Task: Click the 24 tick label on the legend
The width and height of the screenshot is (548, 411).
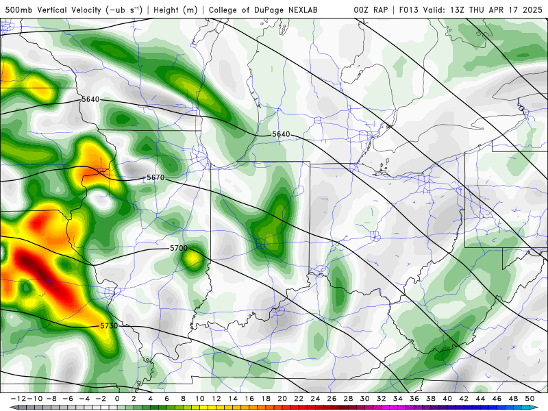Action: [x=315, y=399]
